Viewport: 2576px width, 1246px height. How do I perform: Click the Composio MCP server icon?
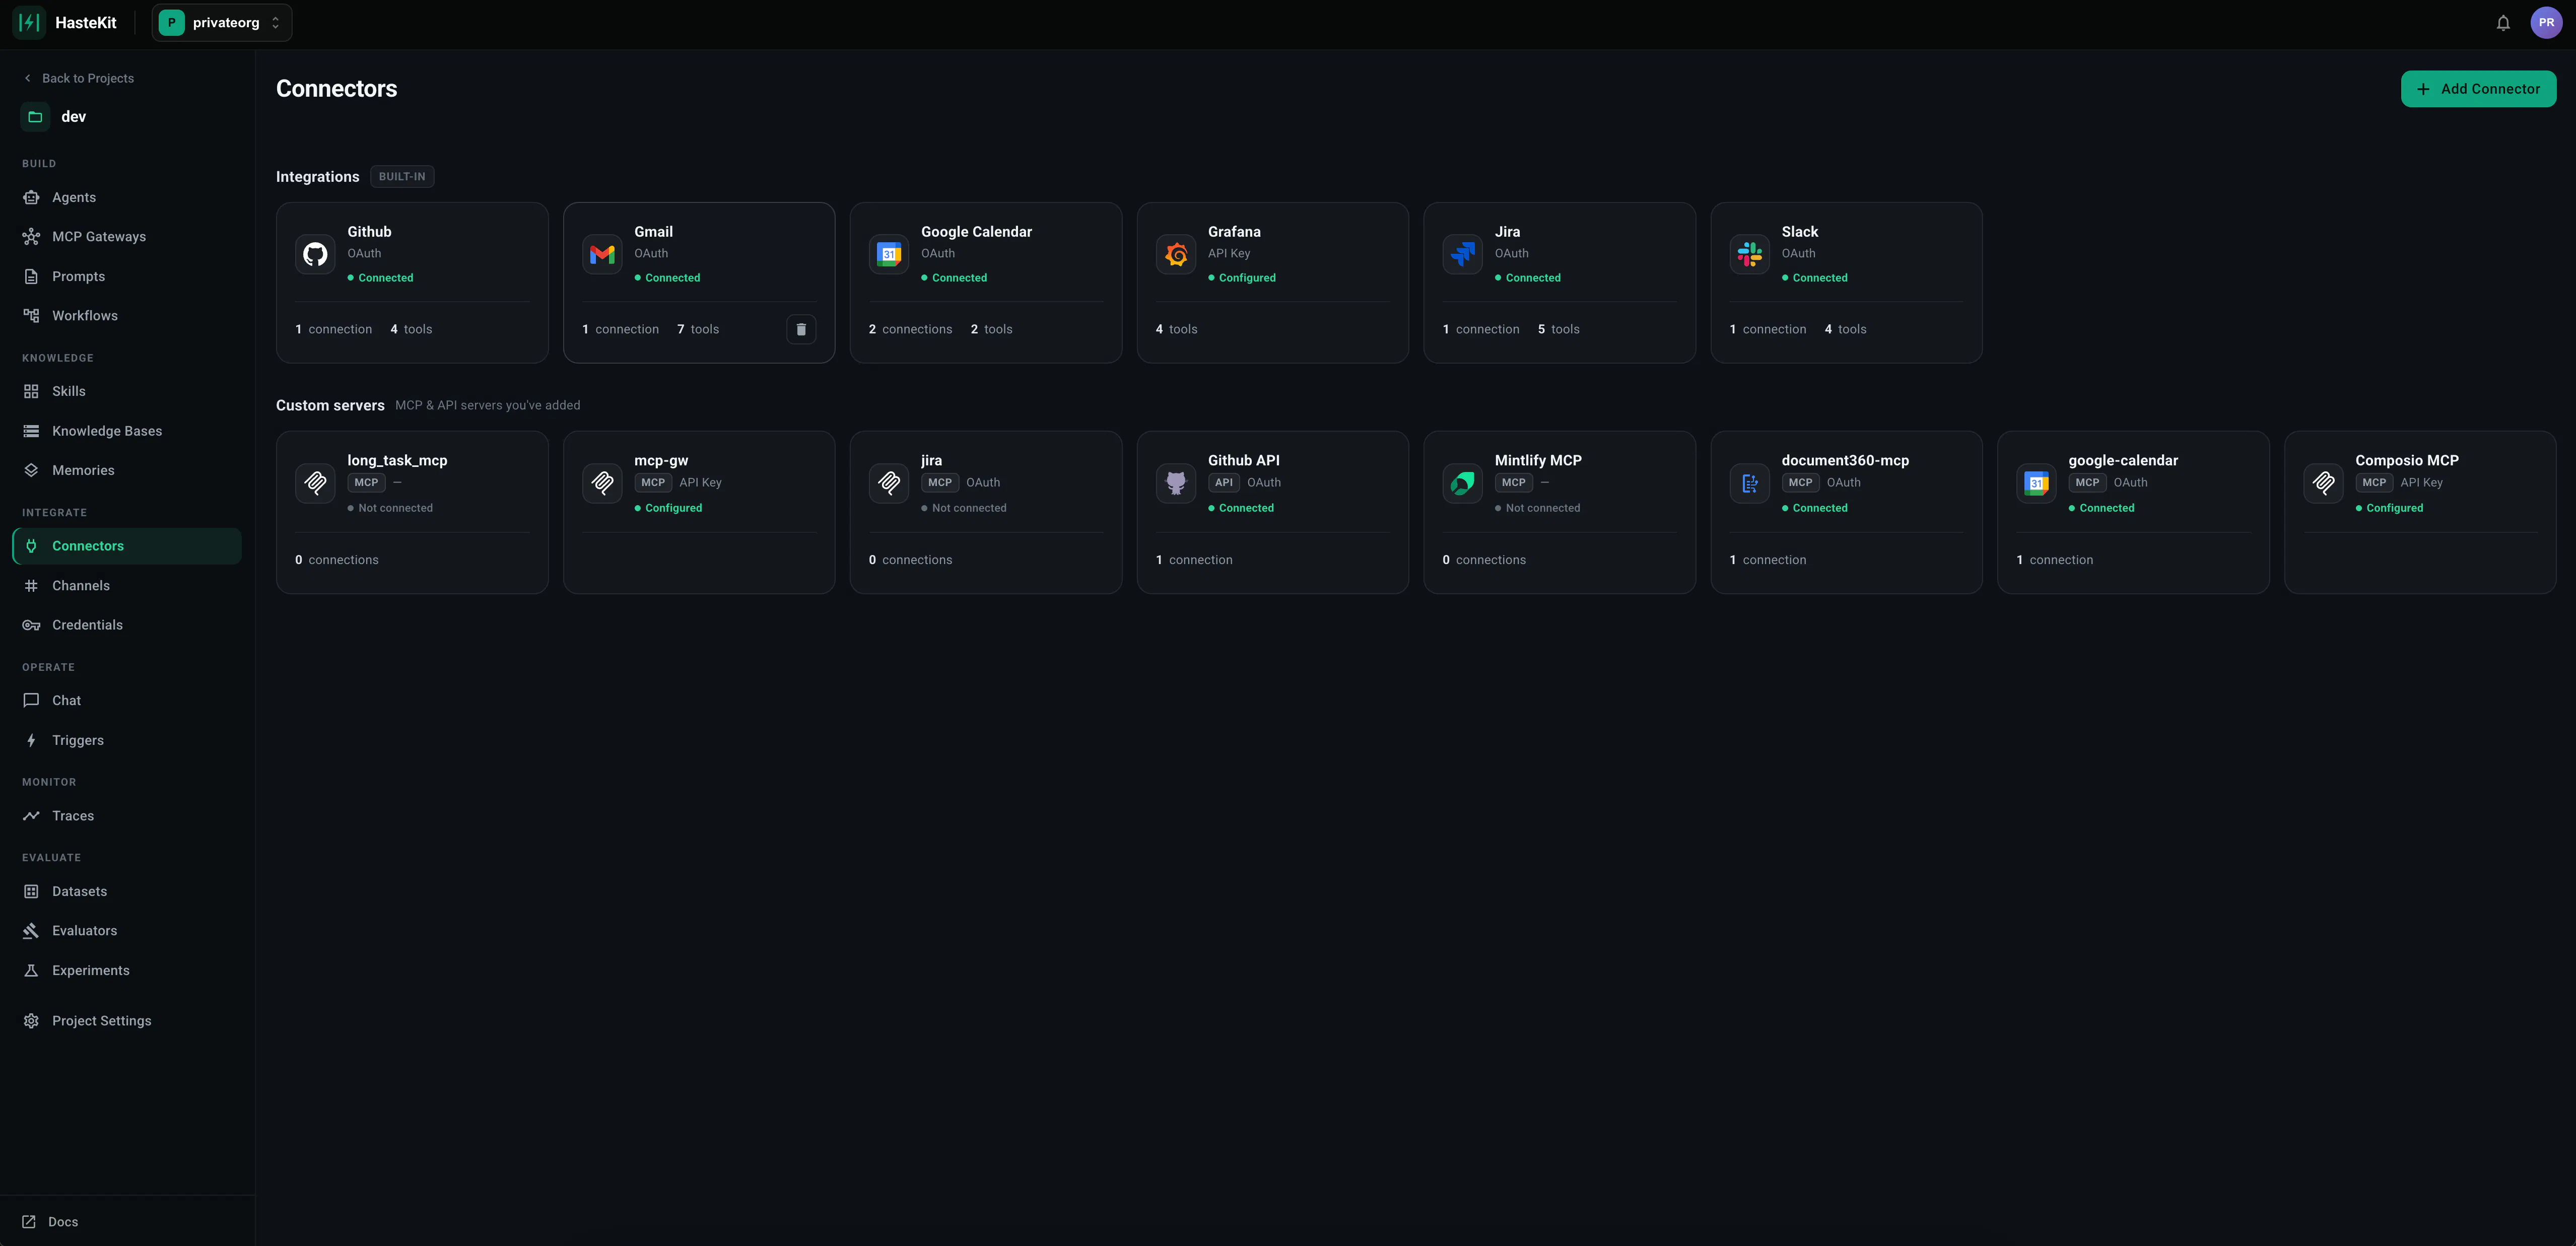[x=2323, y=483]
